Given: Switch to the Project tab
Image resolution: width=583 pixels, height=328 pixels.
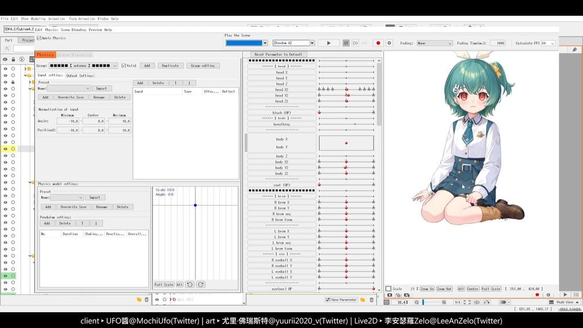Looking at the screenshot, I should pyautogui.click(x=27, y=40).
